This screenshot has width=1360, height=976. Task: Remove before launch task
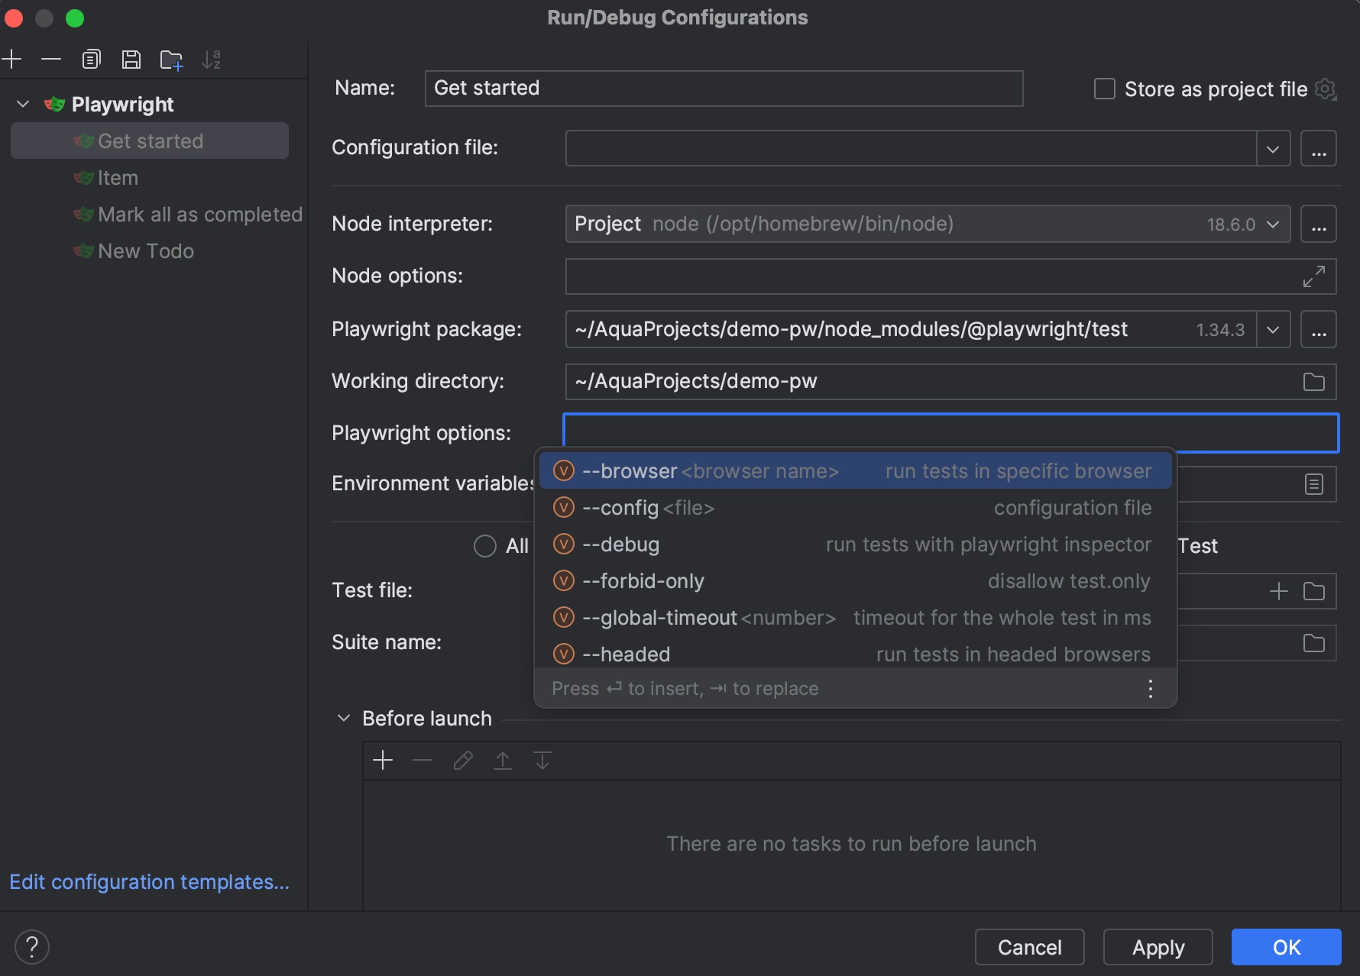click(x=423, y=760)
